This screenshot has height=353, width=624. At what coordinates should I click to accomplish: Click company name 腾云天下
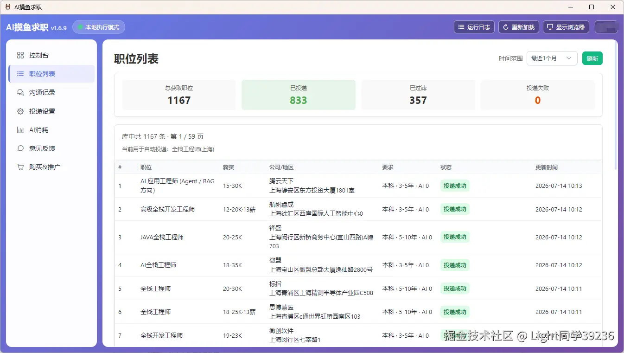coord(281,181)
